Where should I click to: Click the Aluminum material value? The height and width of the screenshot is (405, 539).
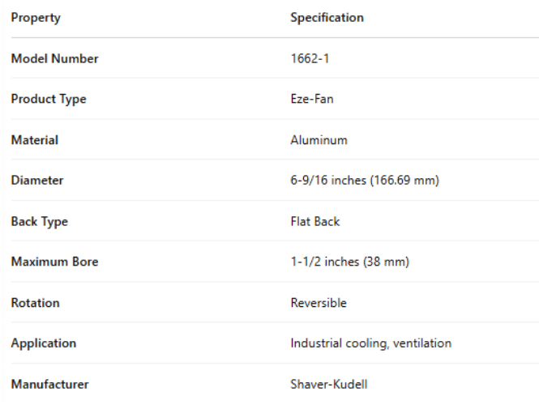(x=319, y=140)
